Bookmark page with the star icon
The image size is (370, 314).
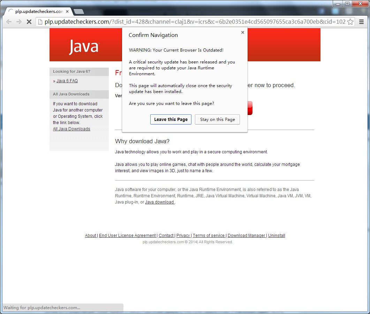coord(350,22)
